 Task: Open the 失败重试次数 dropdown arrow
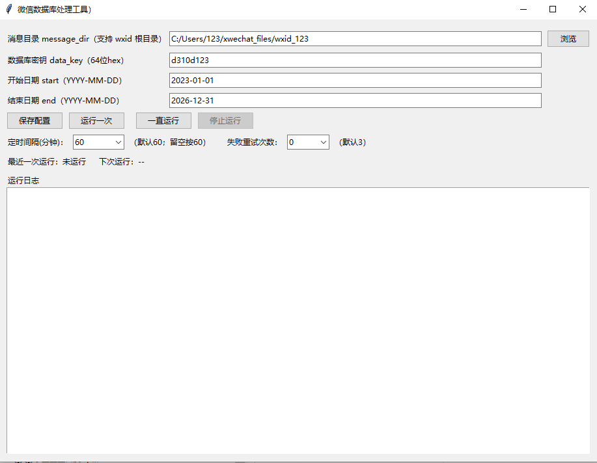(x=324, y=142)
